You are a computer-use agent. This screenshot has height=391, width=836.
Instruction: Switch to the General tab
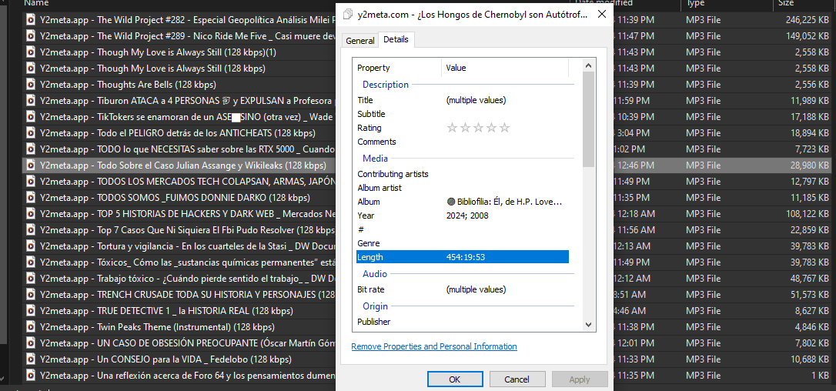click(359, 41)
